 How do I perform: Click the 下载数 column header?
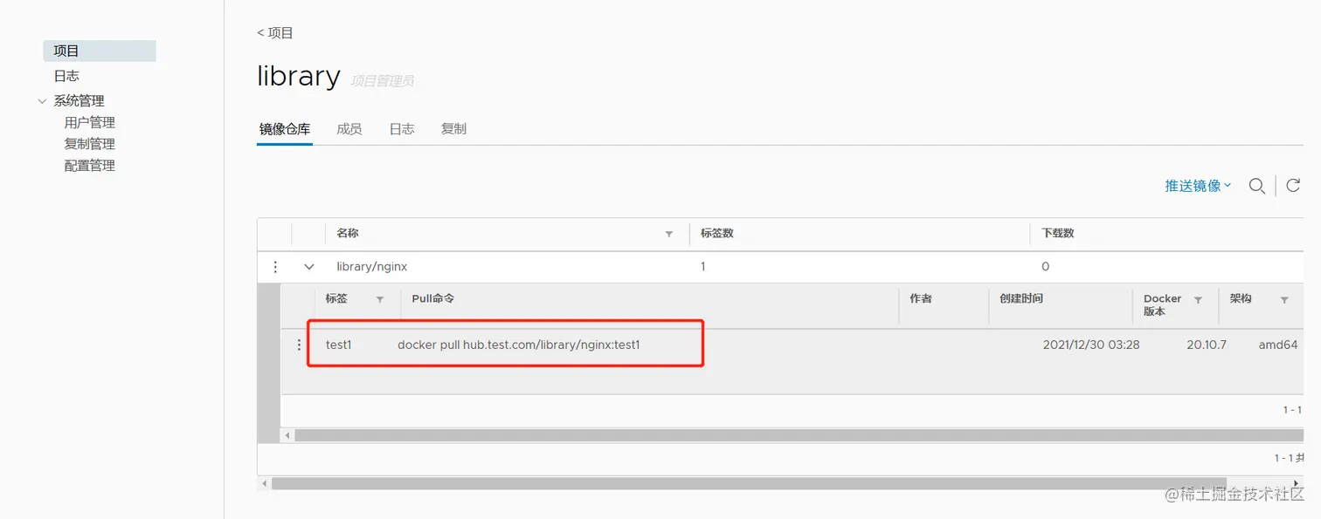tap(1058, 234)
